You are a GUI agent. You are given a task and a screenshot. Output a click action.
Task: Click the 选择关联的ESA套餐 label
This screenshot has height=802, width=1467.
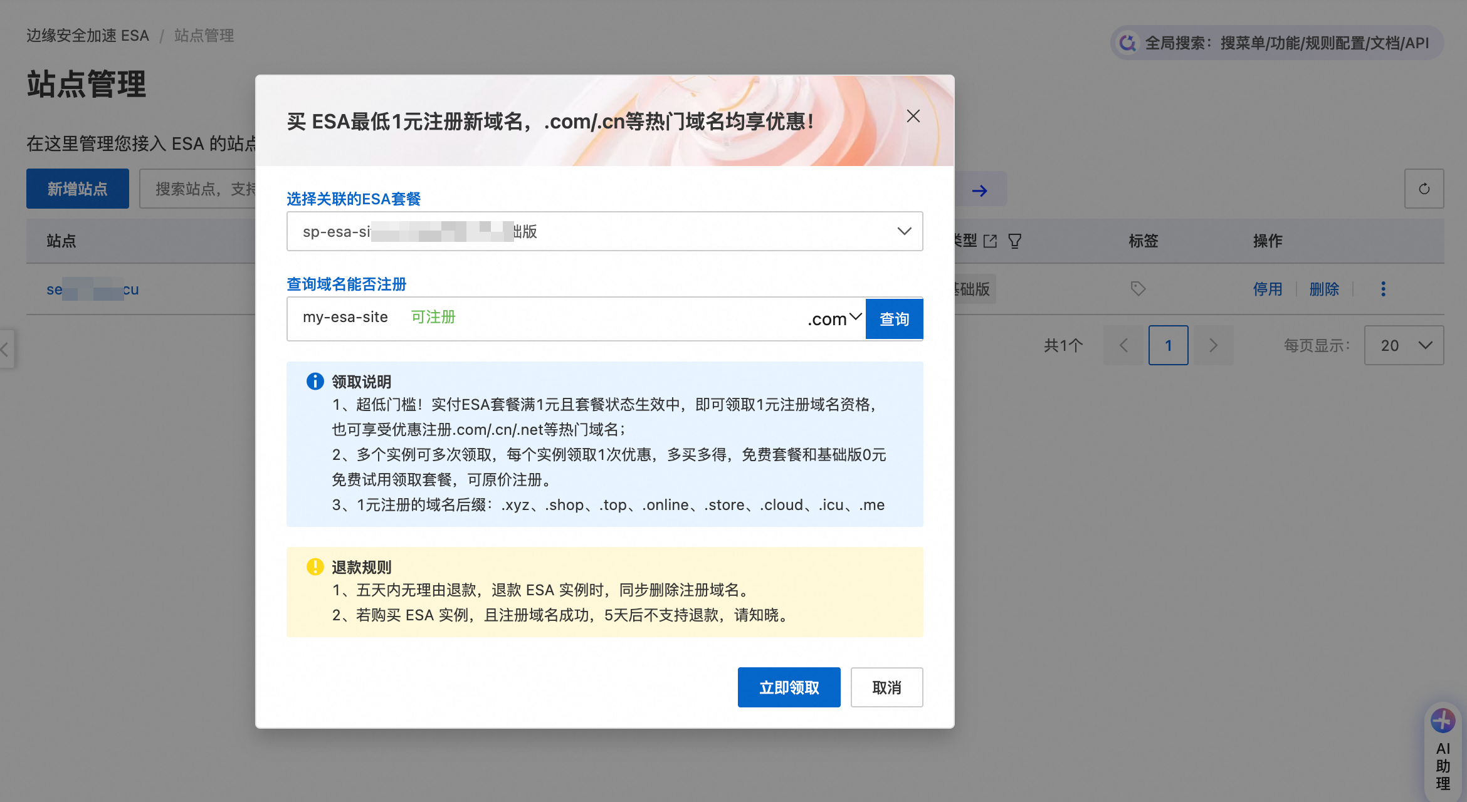354,199
